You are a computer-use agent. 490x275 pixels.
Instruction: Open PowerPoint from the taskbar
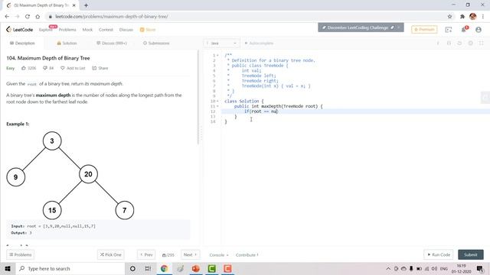pos(196,268)
